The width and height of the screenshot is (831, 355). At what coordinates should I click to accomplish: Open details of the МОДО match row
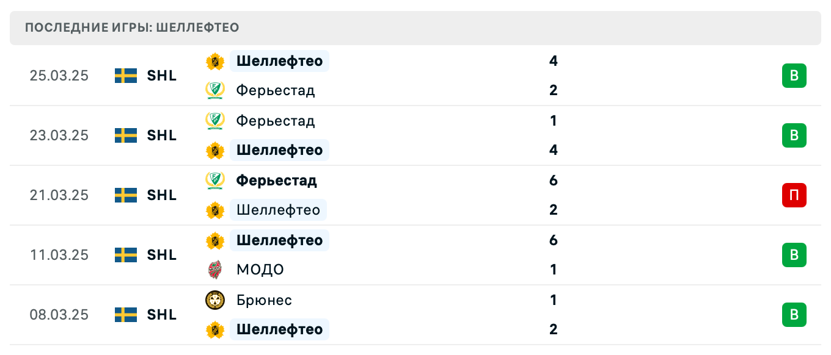coord(416,255)
